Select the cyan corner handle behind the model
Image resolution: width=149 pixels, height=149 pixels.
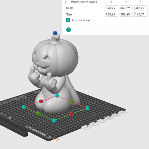pos(57,96)
